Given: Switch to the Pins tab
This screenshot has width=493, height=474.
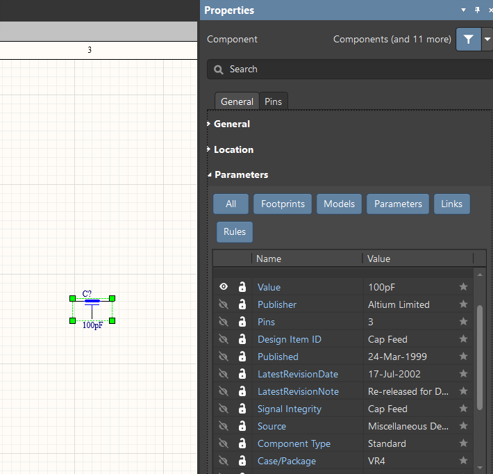Looking at the screenshot, I should (273, 101).
